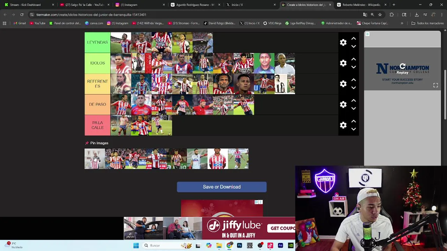
Task: Move IDOLOS row down with arrow
Action: click(353, 67)
